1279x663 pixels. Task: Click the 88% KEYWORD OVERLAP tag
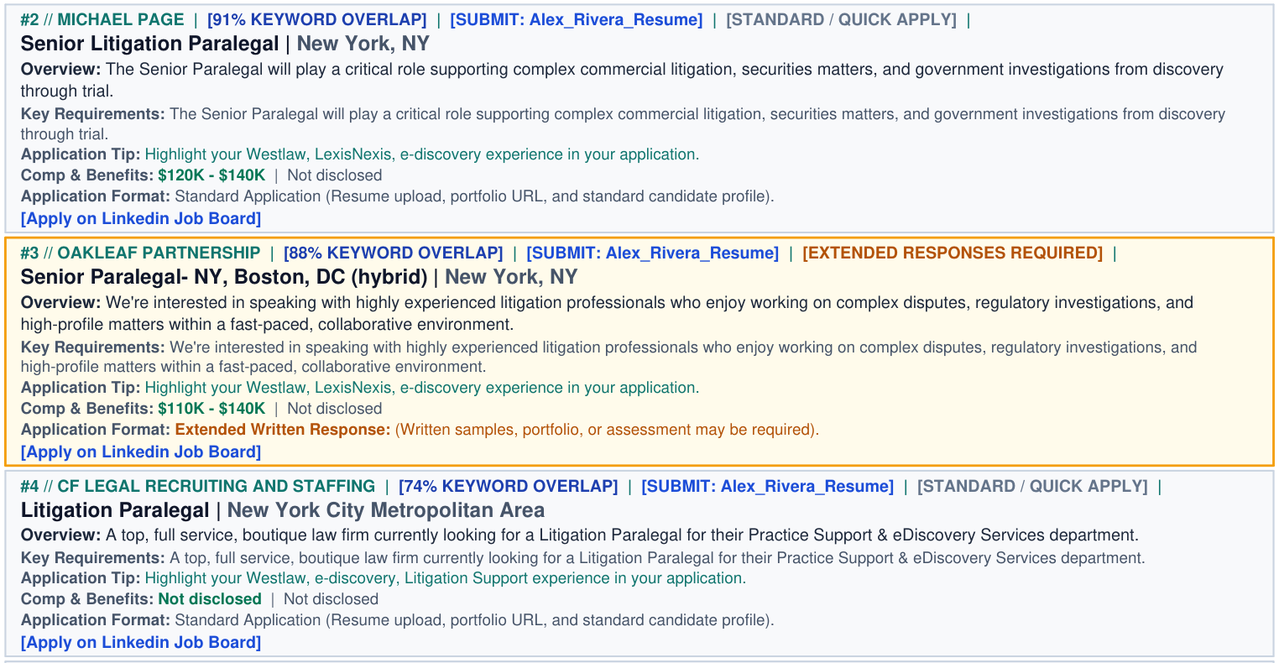(x=394, y=253)
